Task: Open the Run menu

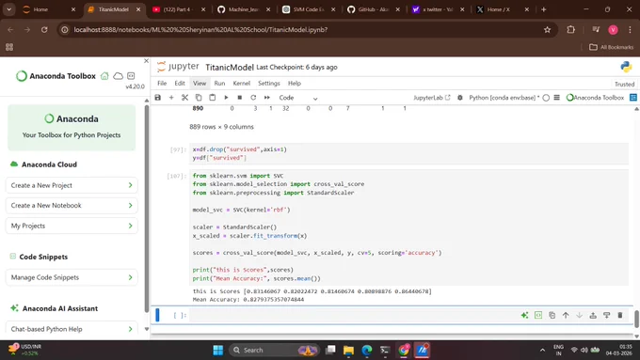Action: (x=219, y=83)
